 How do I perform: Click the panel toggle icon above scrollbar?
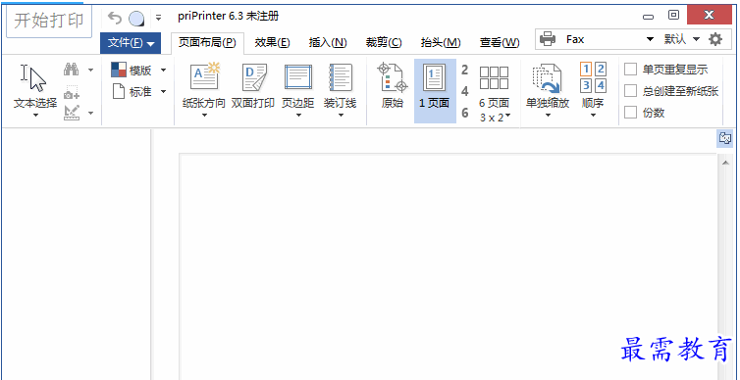coord(724,138)
